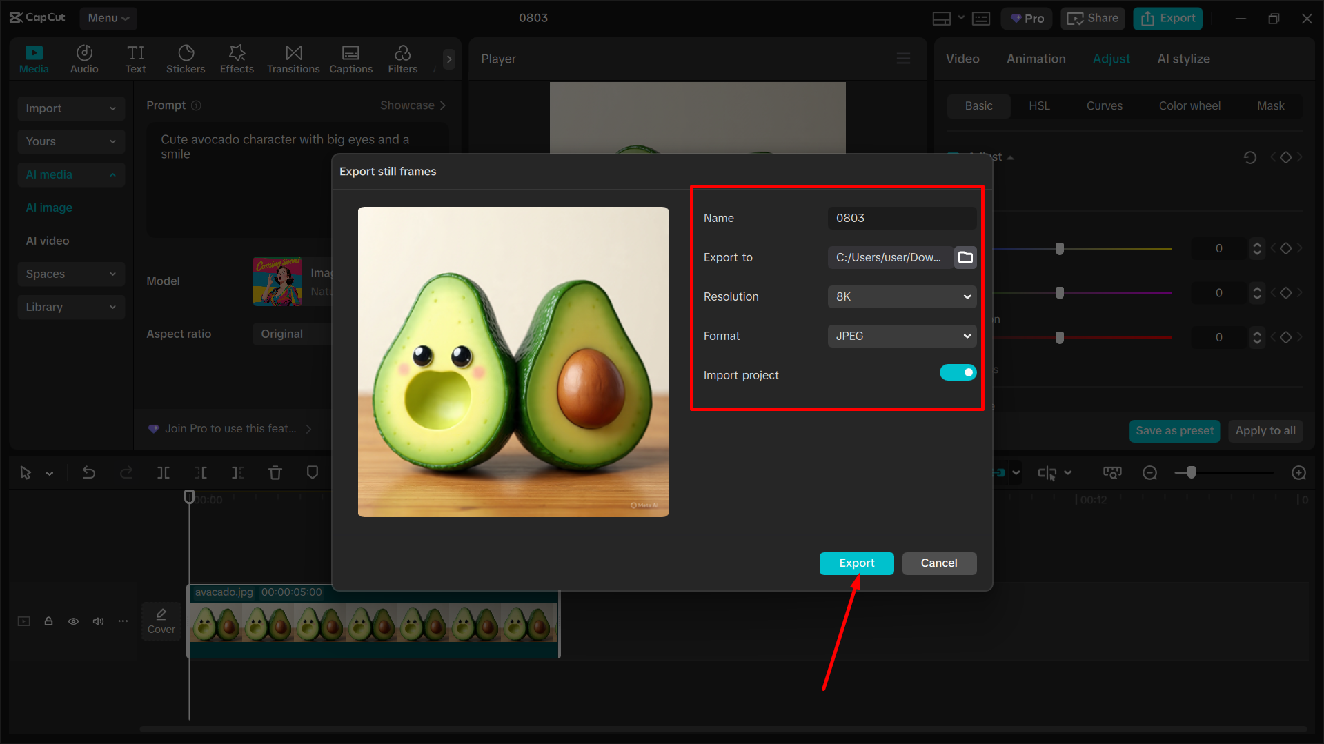This screenshot has height=744, width=1324.
Task: Open the Effects panel
Action: [237, 59]
